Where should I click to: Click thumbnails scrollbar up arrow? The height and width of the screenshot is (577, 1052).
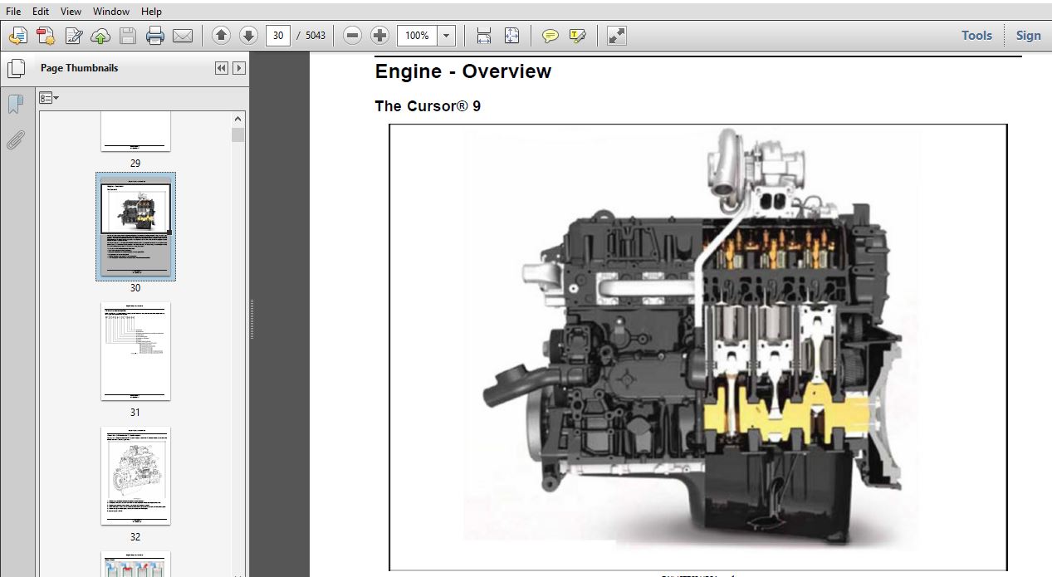click(x=238, y=119)
